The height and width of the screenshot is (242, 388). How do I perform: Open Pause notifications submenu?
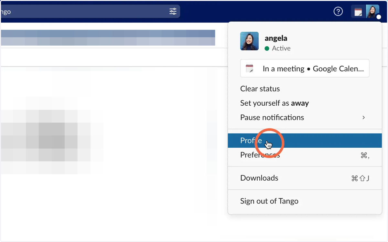point(305,117)
